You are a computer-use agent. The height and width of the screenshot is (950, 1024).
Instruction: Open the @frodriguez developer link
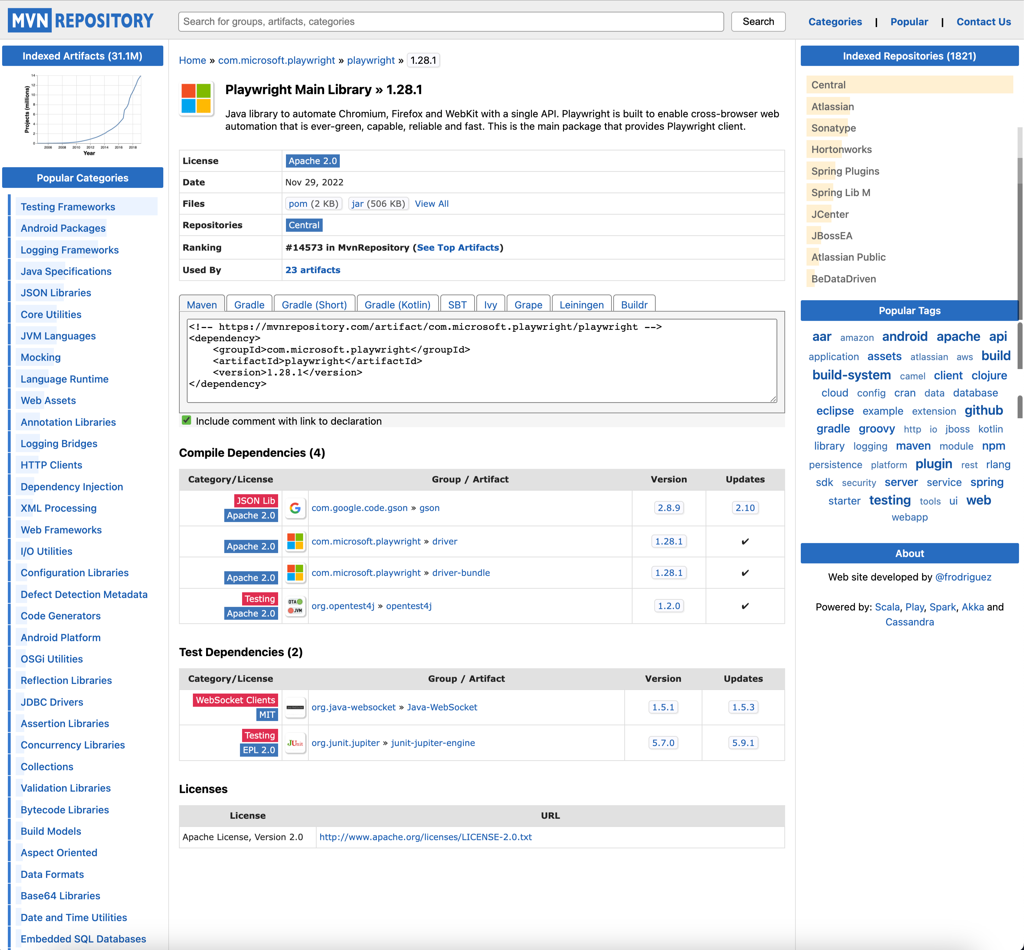[963, 577]
